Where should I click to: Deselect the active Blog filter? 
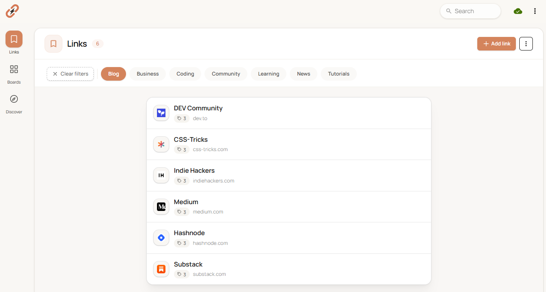pos(113,74)
